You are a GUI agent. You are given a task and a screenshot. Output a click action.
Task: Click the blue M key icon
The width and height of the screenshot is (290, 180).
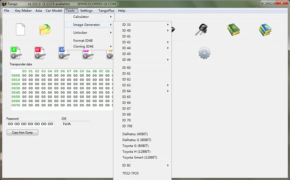tap(64, 53)
